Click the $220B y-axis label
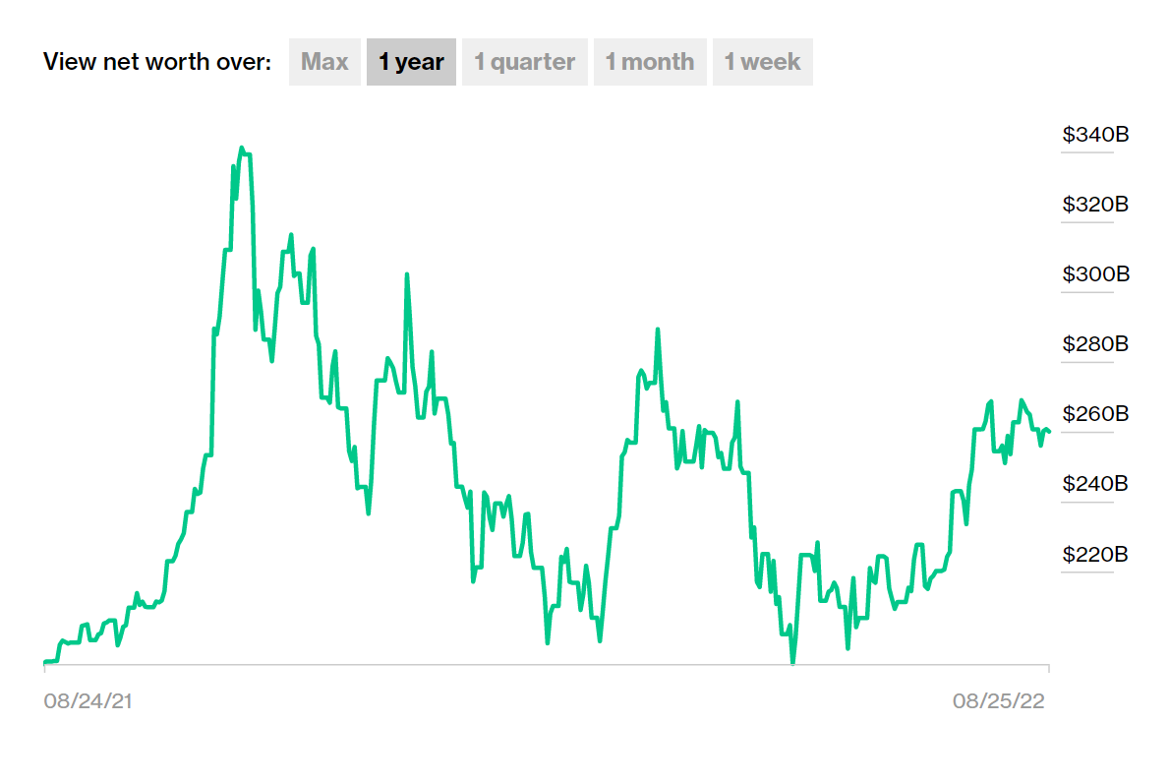 click(1095, 554)
